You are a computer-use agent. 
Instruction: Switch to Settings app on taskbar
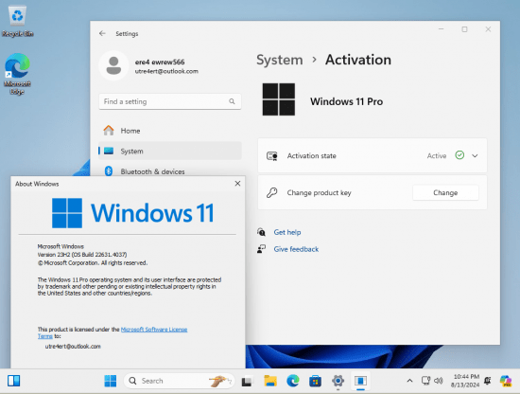tap(338, 381)
